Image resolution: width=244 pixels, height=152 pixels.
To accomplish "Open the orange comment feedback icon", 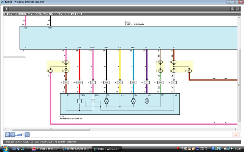I will (235, 134).
